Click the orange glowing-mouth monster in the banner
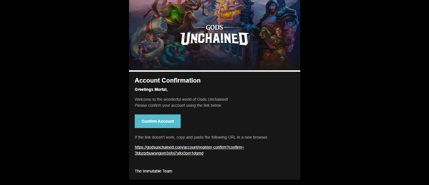Screen dimensions: 429x185 228,13
